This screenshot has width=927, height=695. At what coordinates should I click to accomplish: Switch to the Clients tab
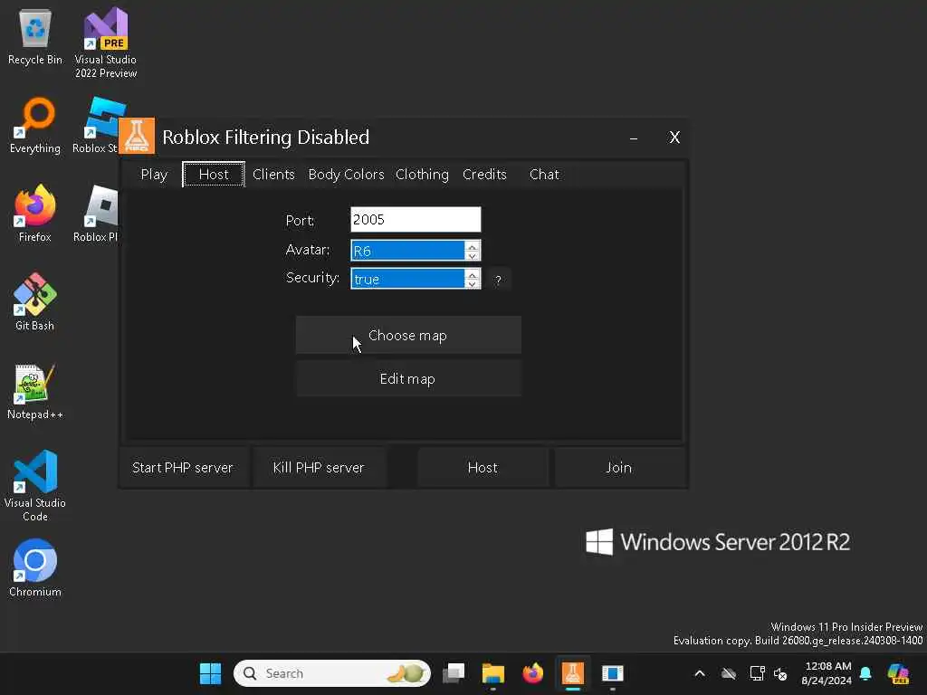coord(273,175)
